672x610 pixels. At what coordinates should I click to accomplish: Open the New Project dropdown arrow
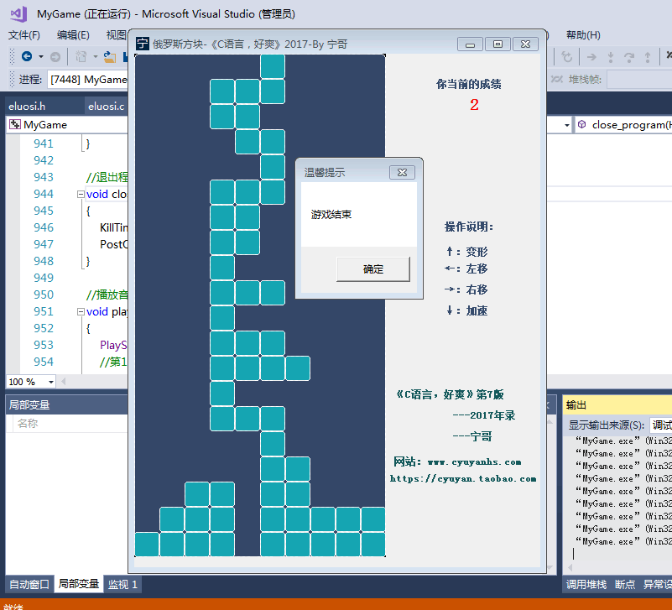pyautogui.click(x=95, y=56)
